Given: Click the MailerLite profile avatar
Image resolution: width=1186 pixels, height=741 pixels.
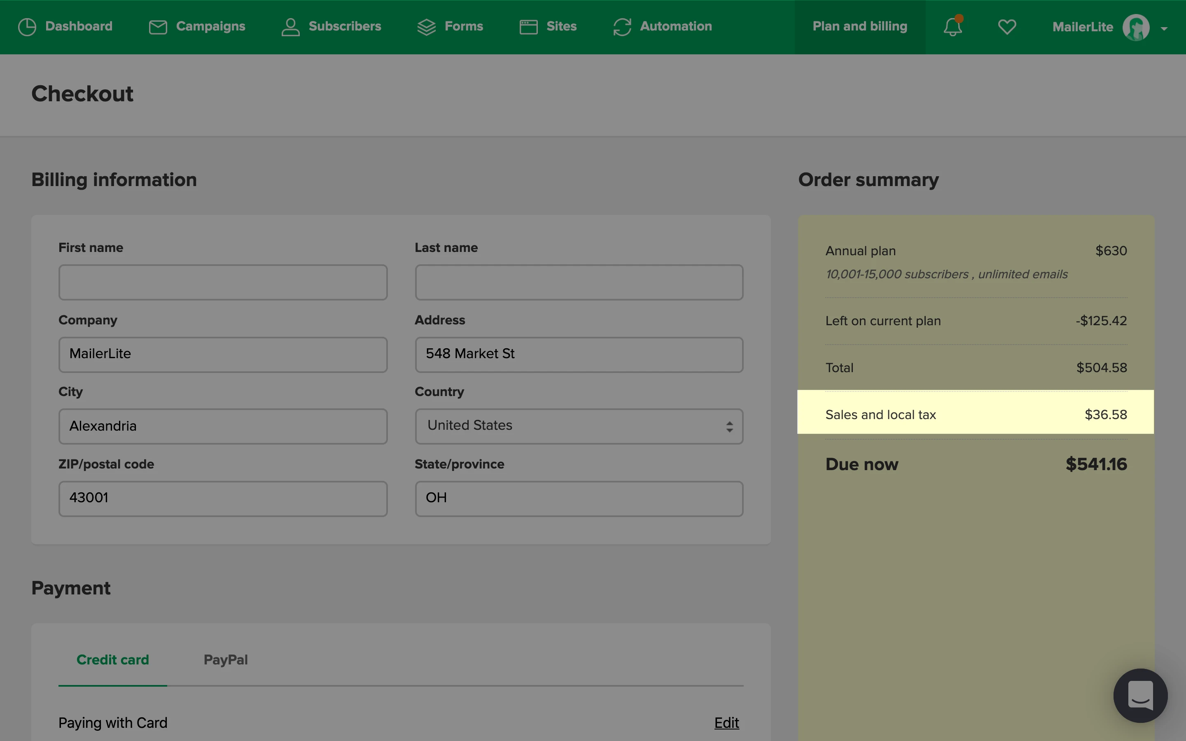Looking at the screenshot, I should tap(1135, 28).
